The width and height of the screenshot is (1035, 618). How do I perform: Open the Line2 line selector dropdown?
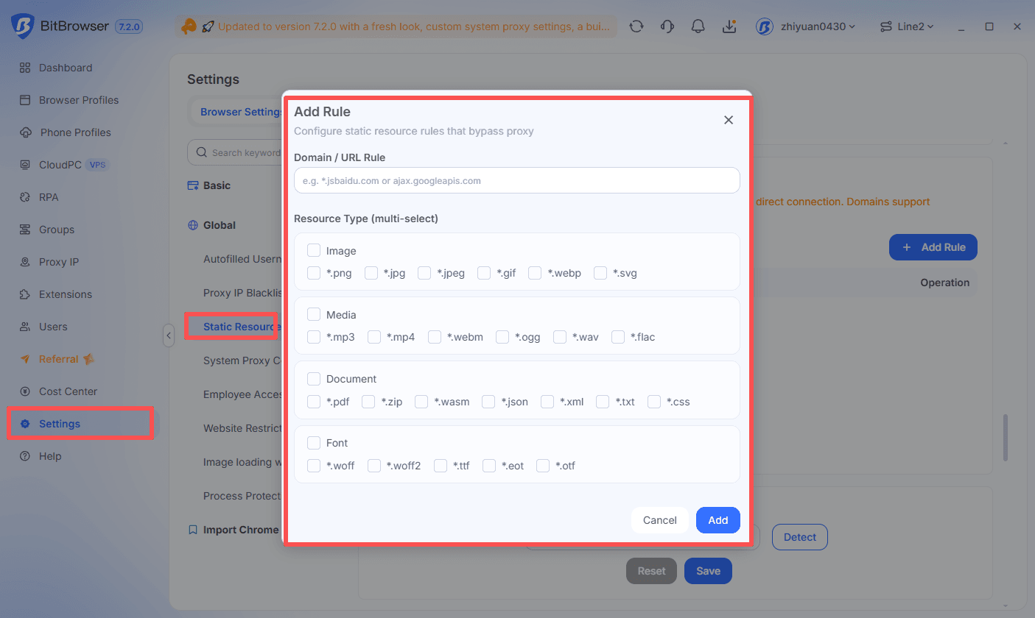coord(907,26)
